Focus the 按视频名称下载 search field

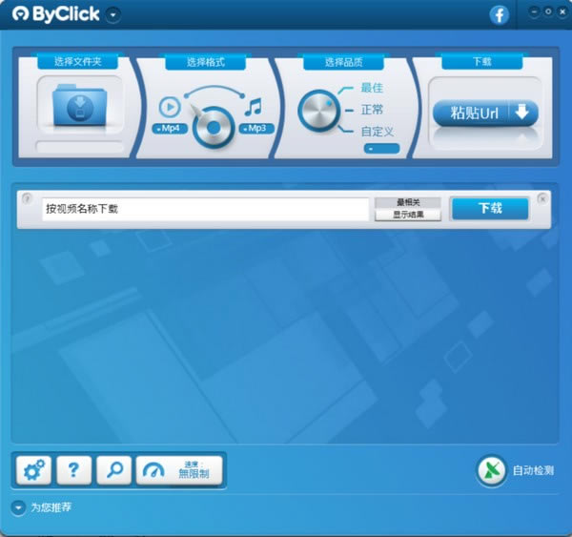point(205,209)
